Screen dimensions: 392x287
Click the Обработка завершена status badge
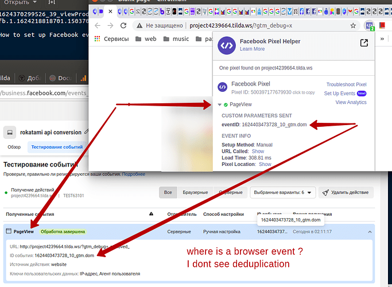(x=63, y=232)
